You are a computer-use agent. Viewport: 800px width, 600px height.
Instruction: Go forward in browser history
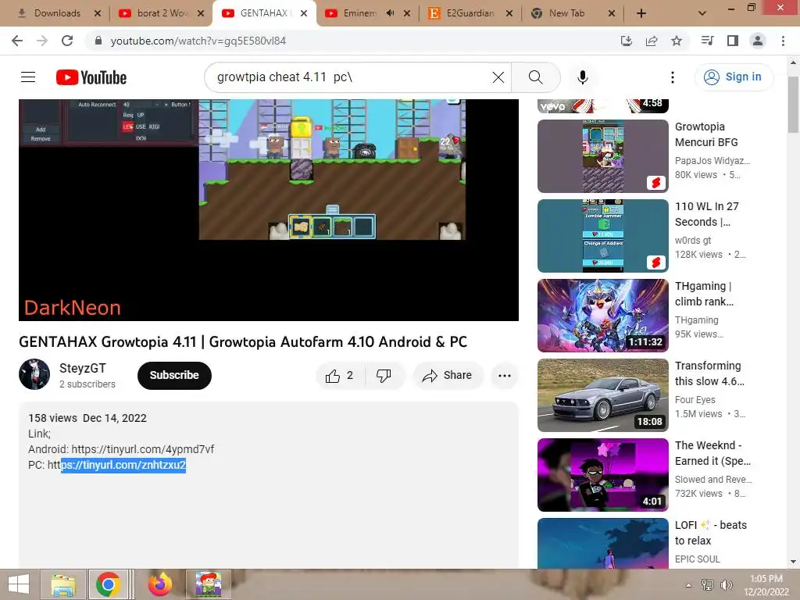[42, 41]
